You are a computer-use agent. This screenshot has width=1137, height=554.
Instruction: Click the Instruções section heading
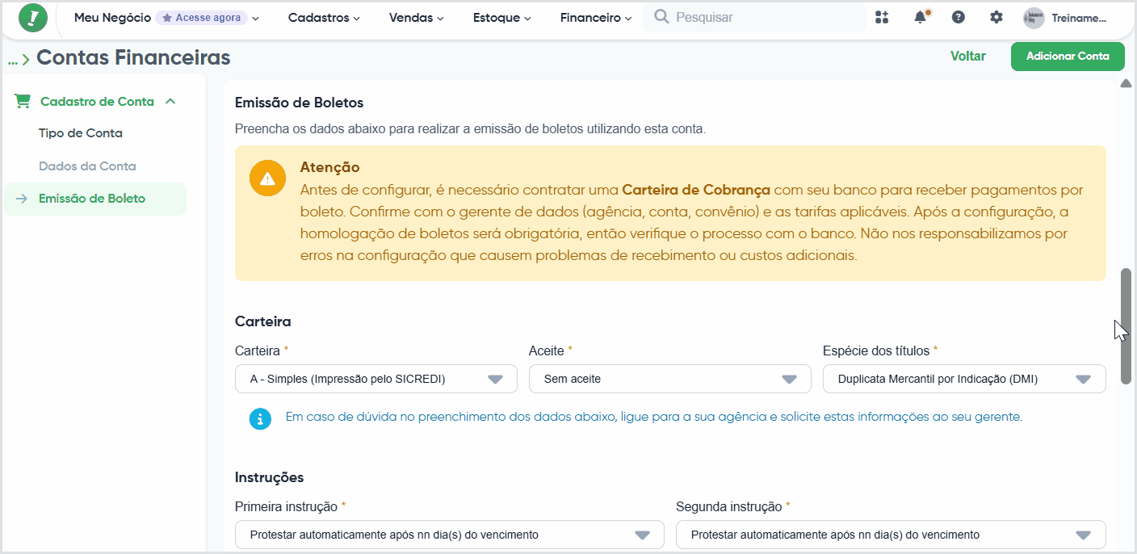[270, 477]
